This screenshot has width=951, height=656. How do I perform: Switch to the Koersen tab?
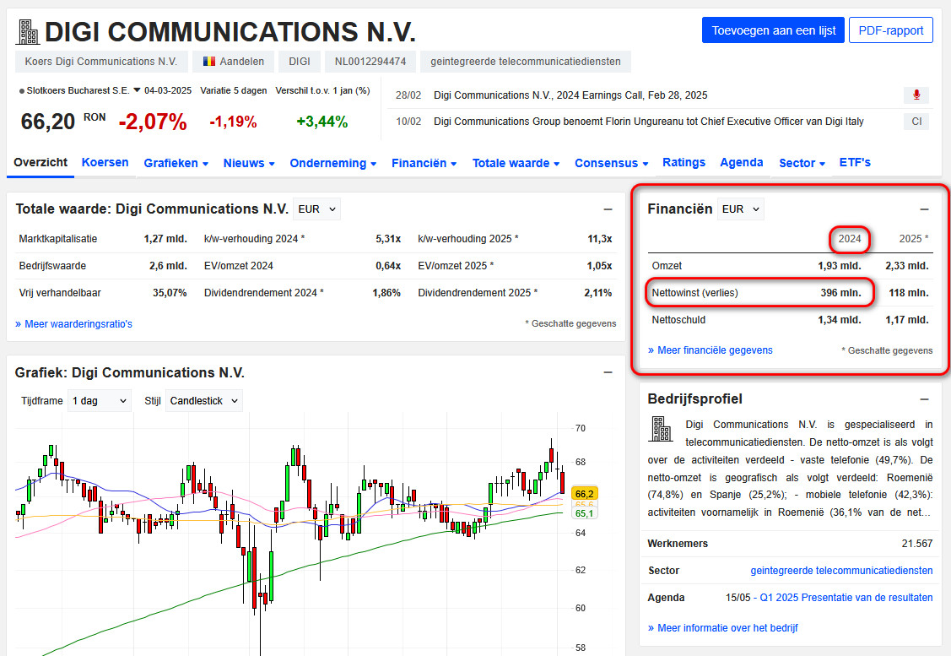(105, 163)
